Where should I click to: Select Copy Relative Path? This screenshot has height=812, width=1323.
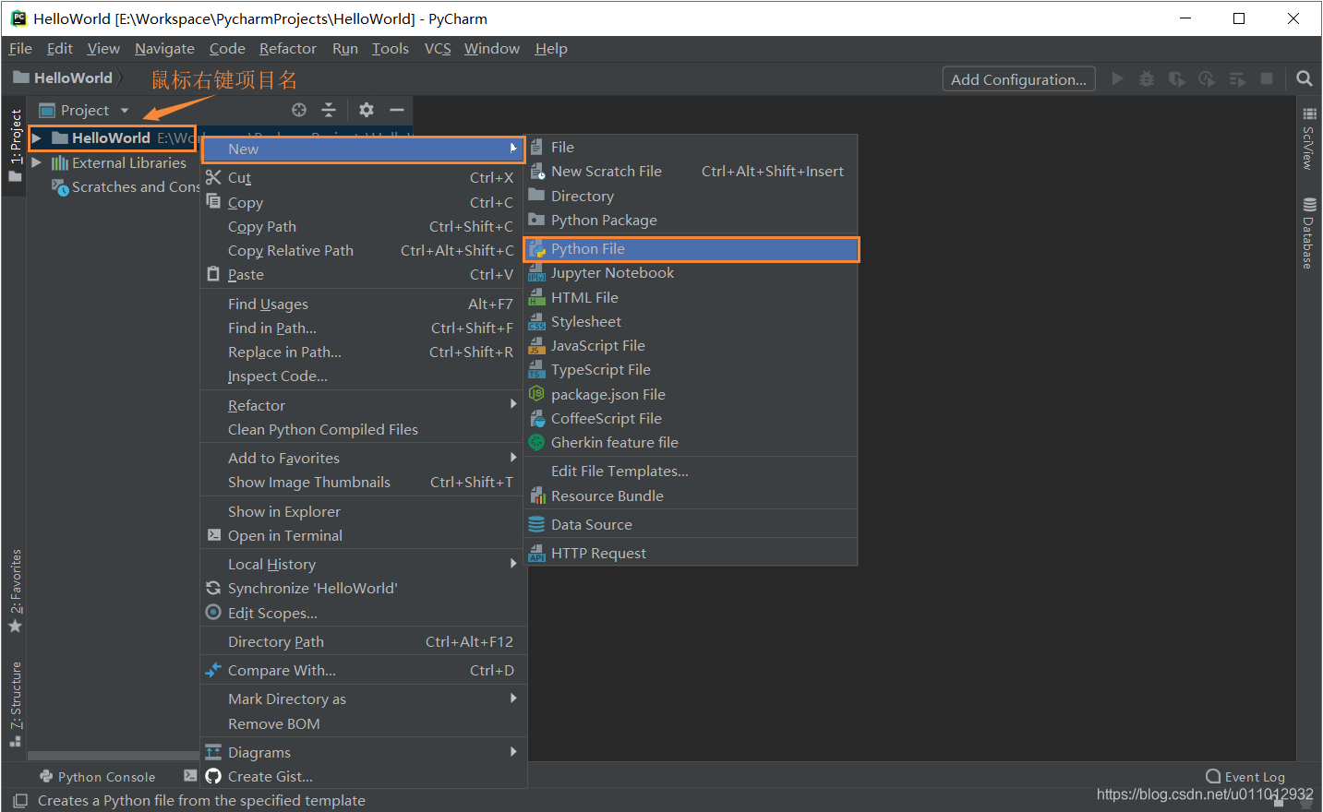pyautogui.click(x=363, y=250)
